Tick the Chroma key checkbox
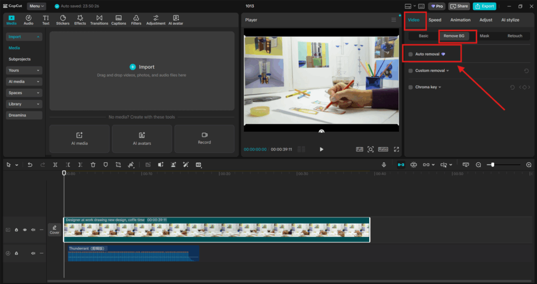The width and height of the screenshot is (537, 284). pos(411,87)
